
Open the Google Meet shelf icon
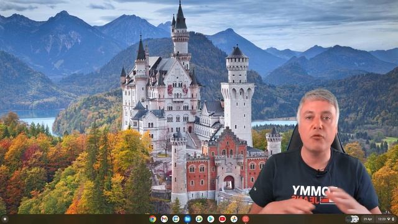[x=199, y=219]
